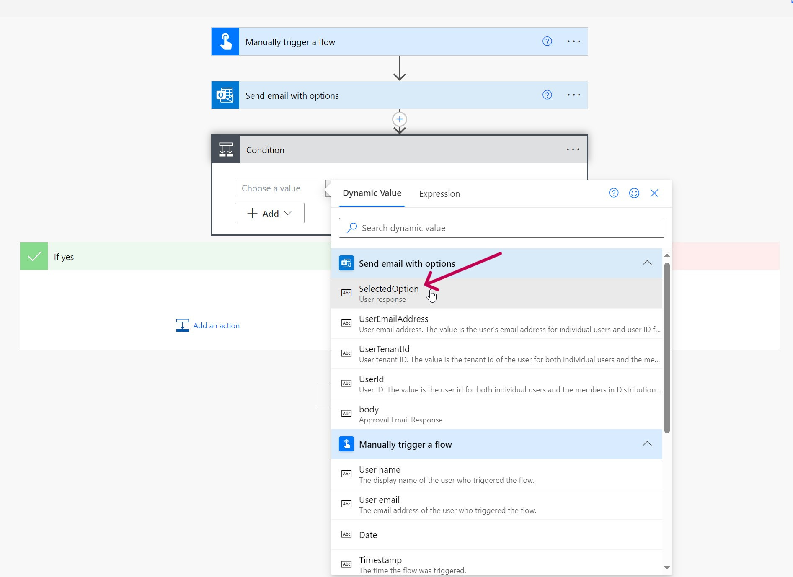793x577 pixels.
Task: Open more options menu for Condition step
Action: (x=573, y=149)
